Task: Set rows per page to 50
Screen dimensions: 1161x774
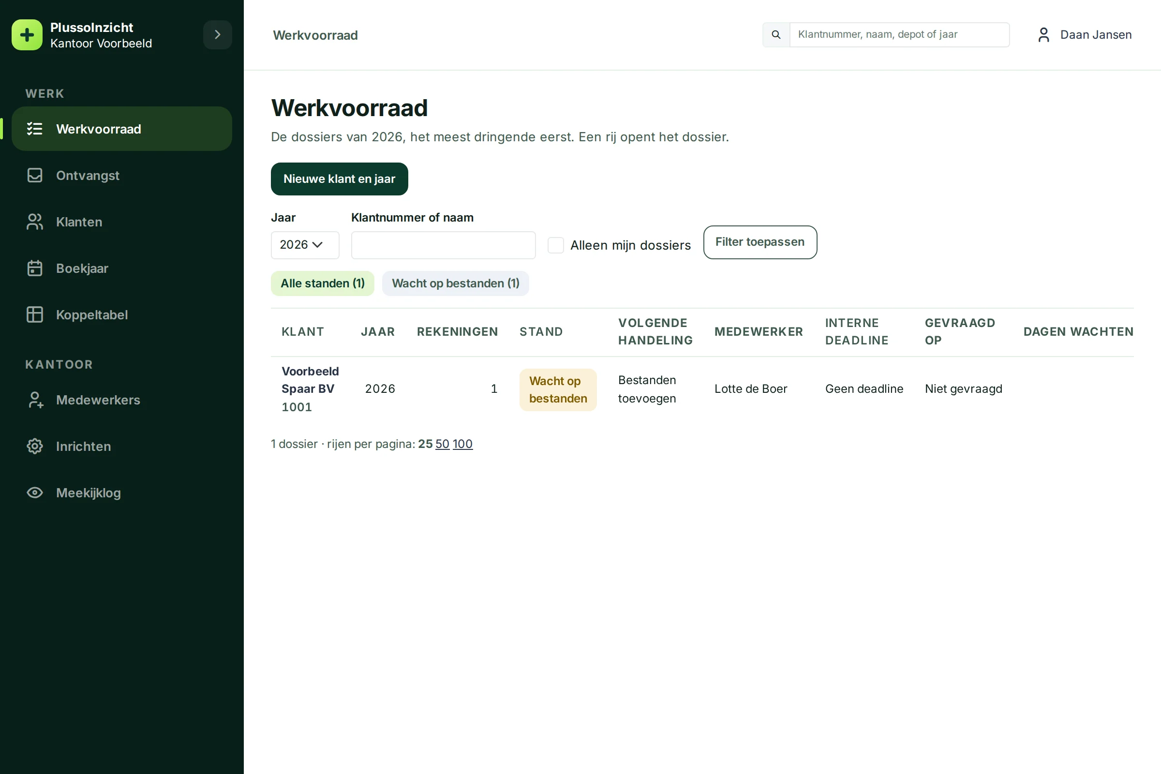Action: (442, 444)
